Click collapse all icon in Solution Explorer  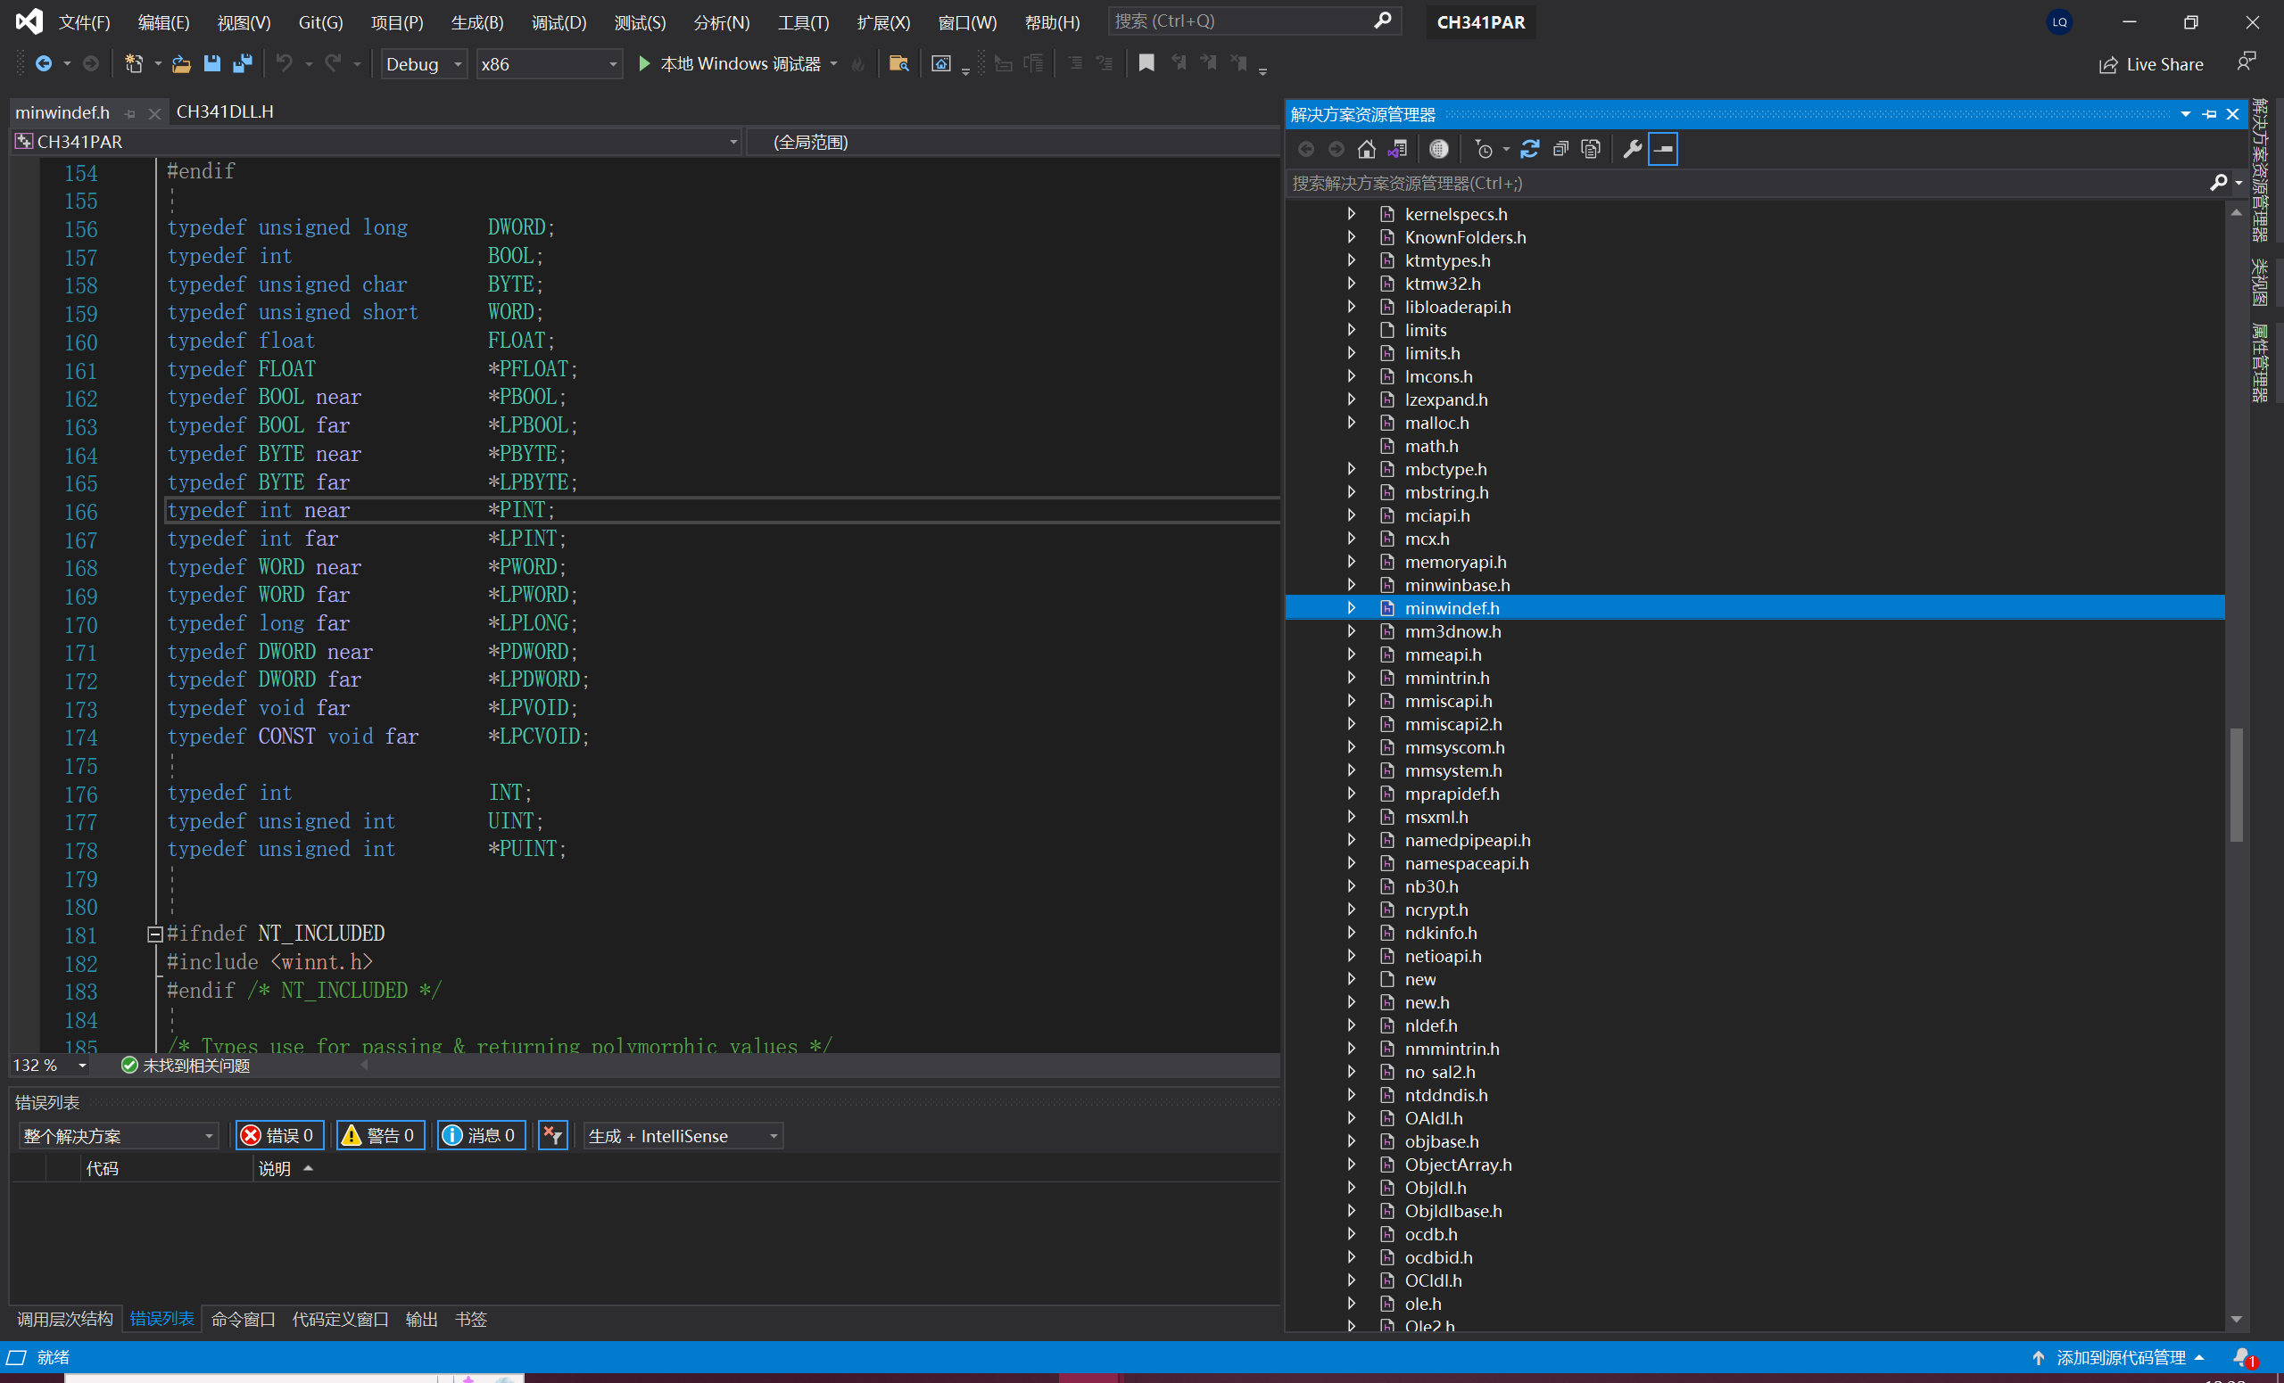[1561, 149]
